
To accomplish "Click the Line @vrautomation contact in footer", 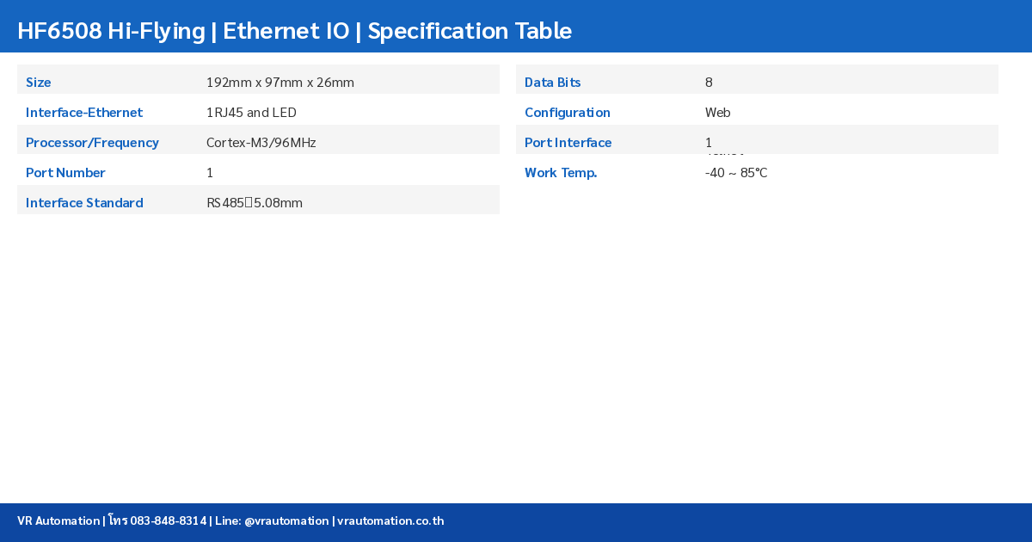I will coord(272,520).
